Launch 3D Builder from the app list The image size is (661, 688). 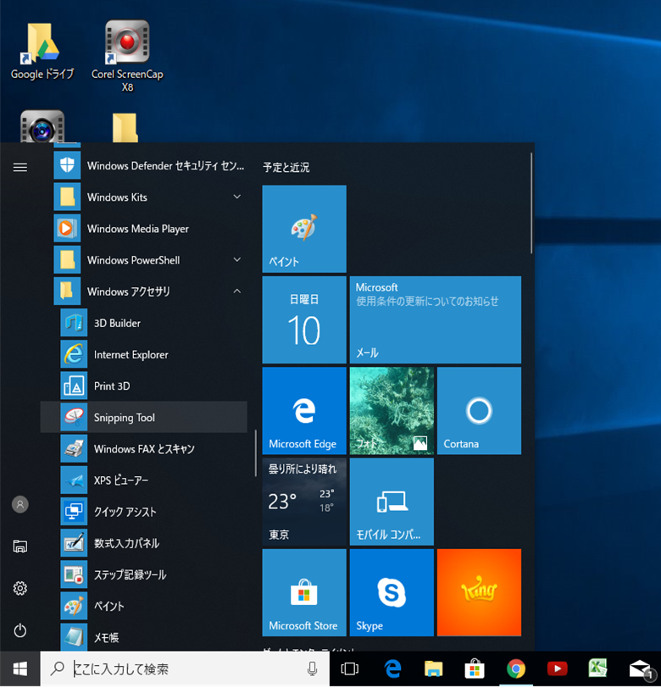144,323
